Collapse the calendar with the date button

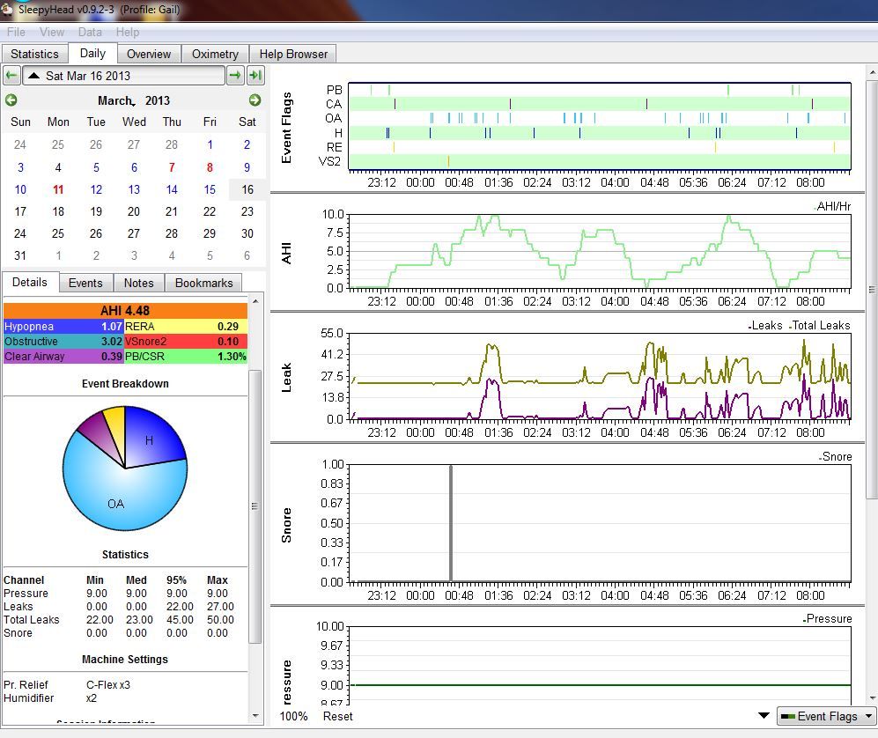click(x=124, y=76)
